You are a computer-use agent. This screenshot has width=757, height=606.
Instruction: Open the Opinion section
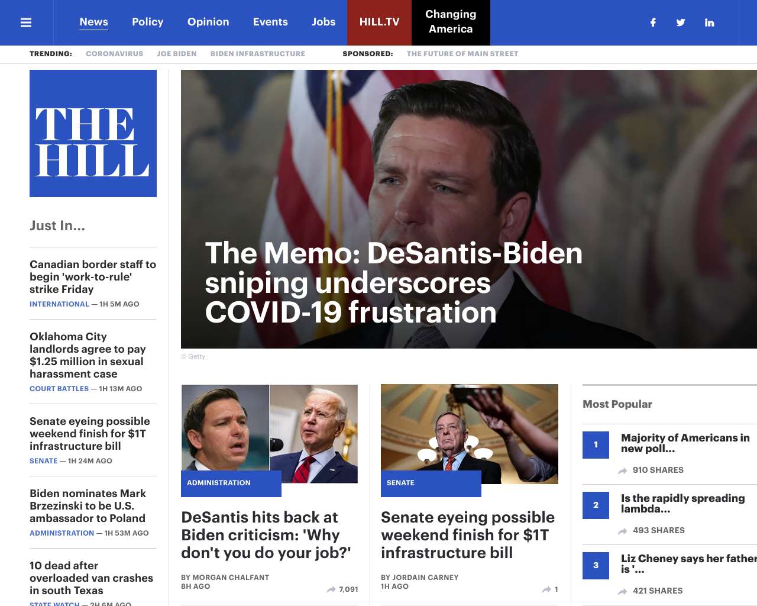coord(208,22)
